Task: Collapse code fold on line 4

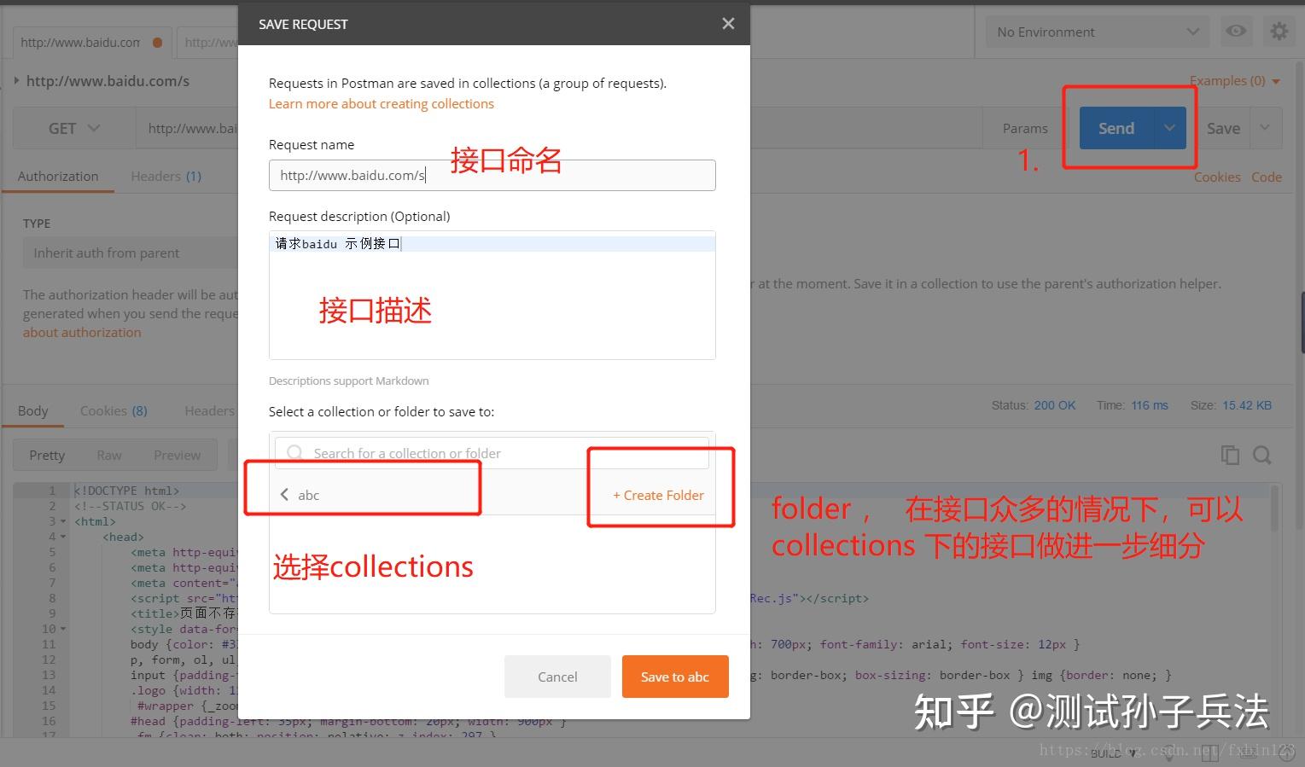Action: point(63,537)
